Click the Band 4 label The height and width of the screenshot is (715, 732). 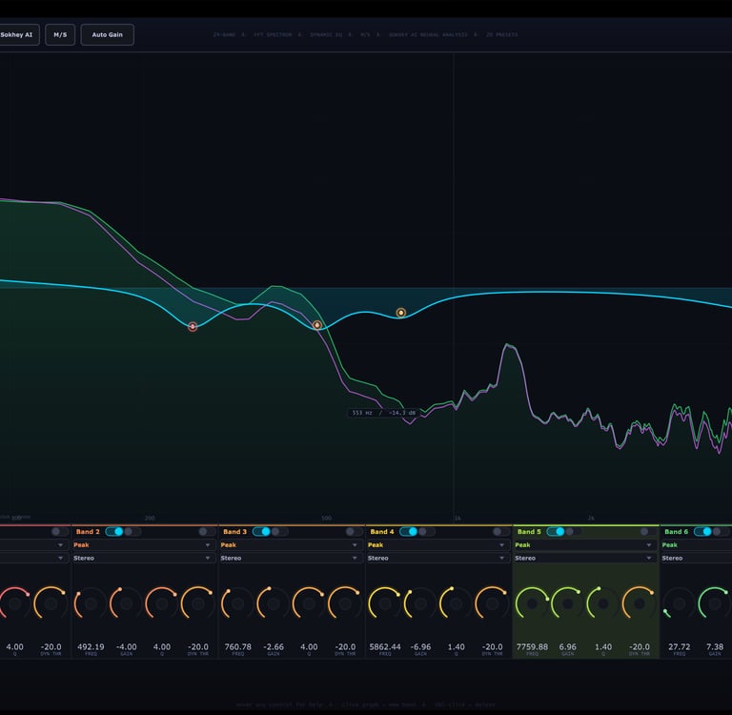pos(382,531)
